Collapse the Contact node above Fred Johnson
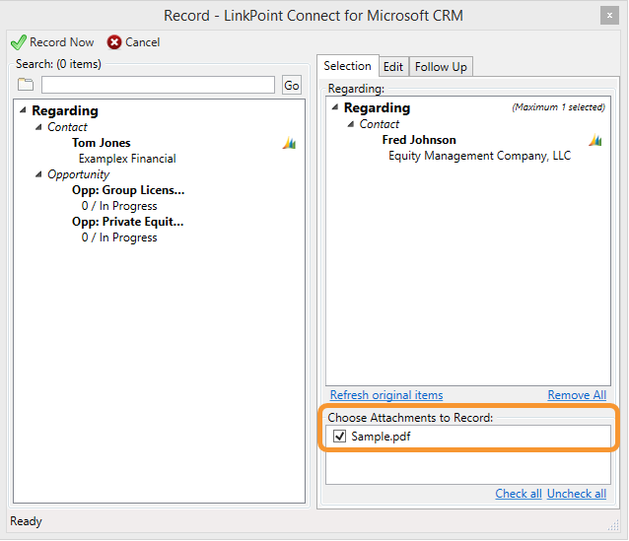The height and width of the screenshot is (541, 629). coord(351,124)
